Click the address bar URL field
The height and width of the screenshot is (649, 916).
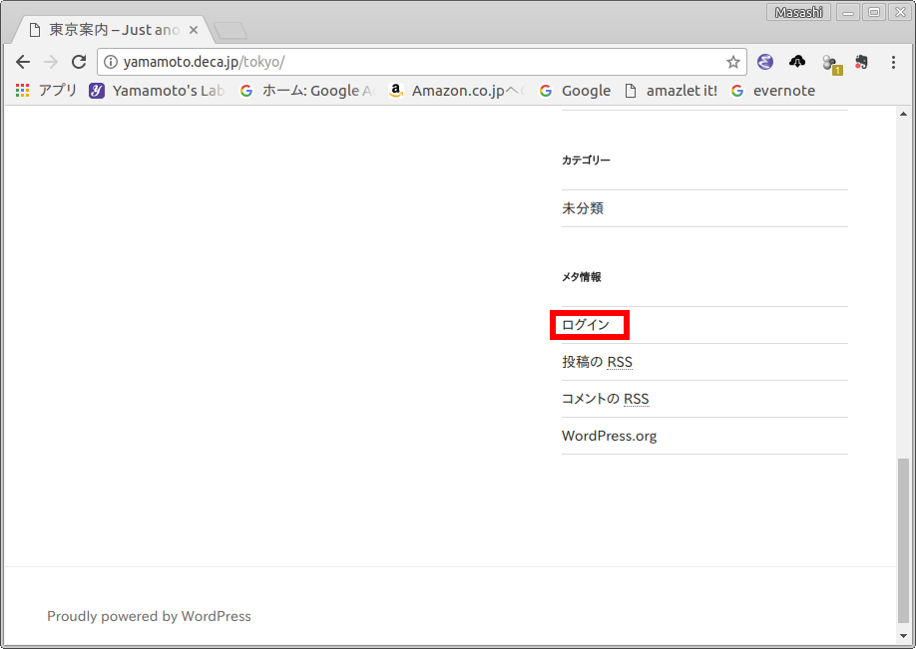(x=419, y=62)
